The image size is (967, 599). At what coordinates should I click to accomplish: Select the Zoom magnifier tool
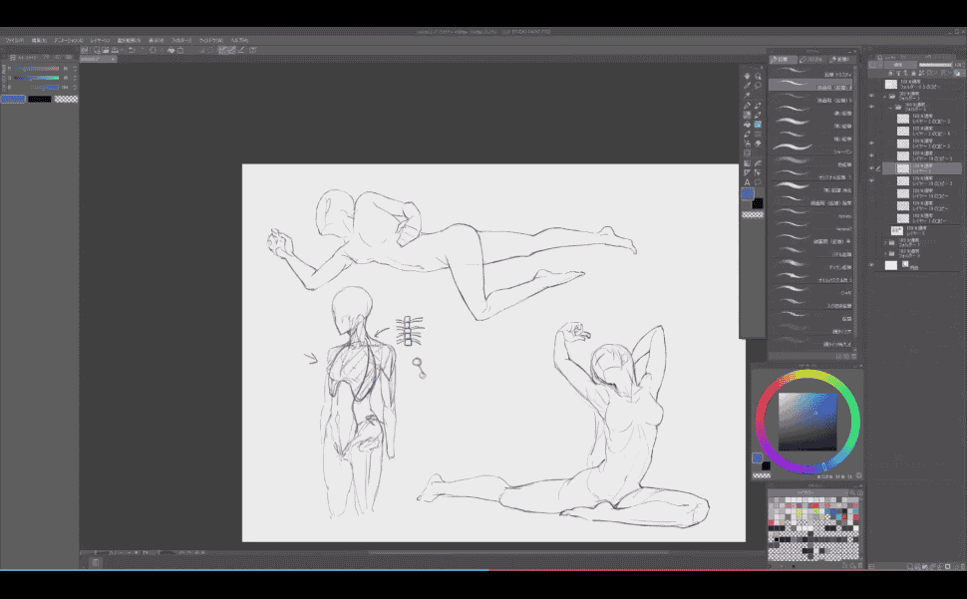coord(759,76)
